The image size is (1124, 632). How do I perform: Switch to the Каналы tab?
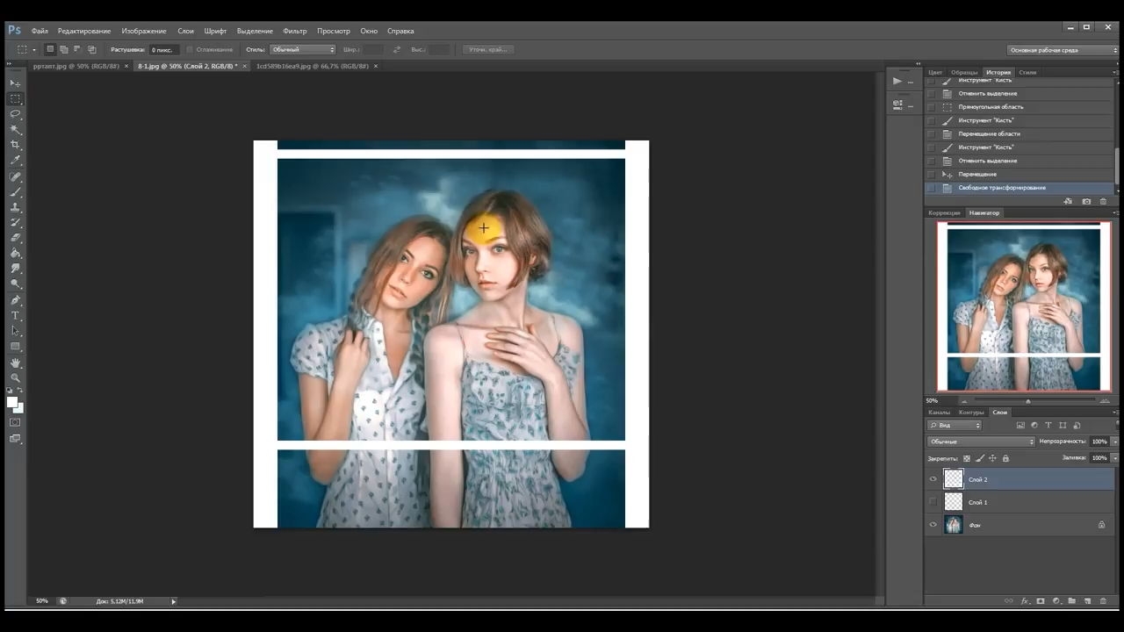point(940,413)
